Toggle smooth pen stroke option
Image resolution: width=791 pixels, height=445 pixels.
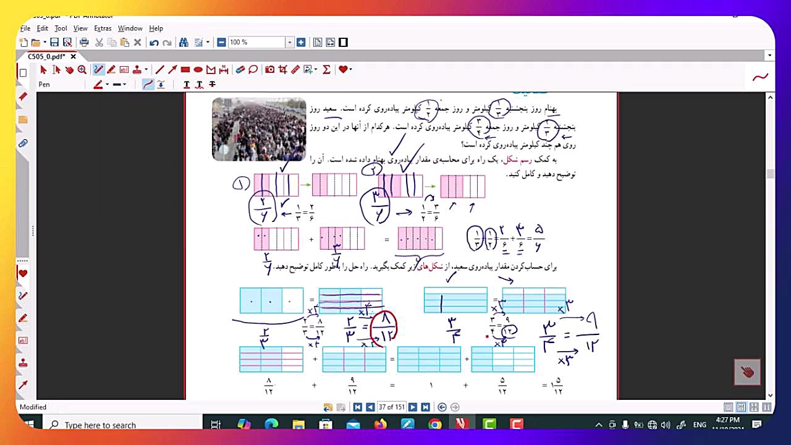(148, 85)
